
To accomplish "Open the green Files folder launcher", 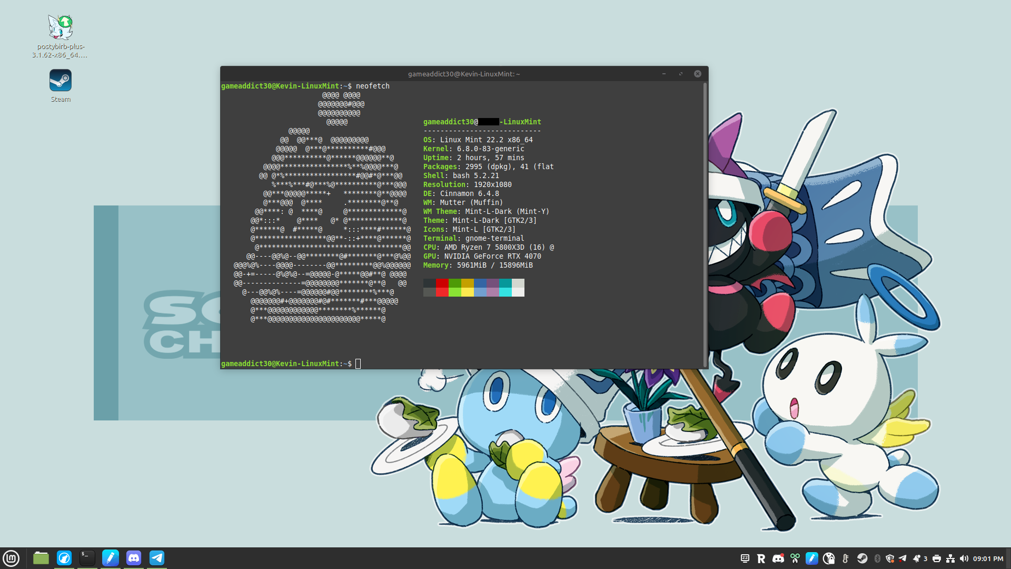I will pyautogui.click(x=41, y=558).
